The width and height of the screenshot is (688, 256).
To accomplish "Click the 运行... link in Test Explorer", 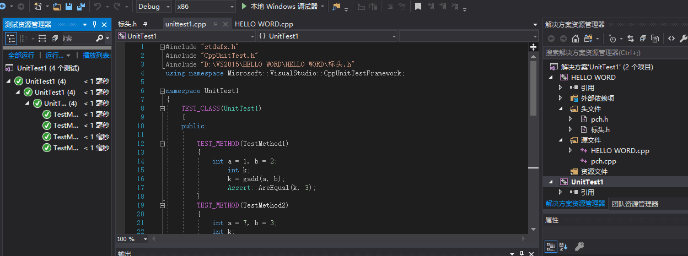I will (55, 56).
